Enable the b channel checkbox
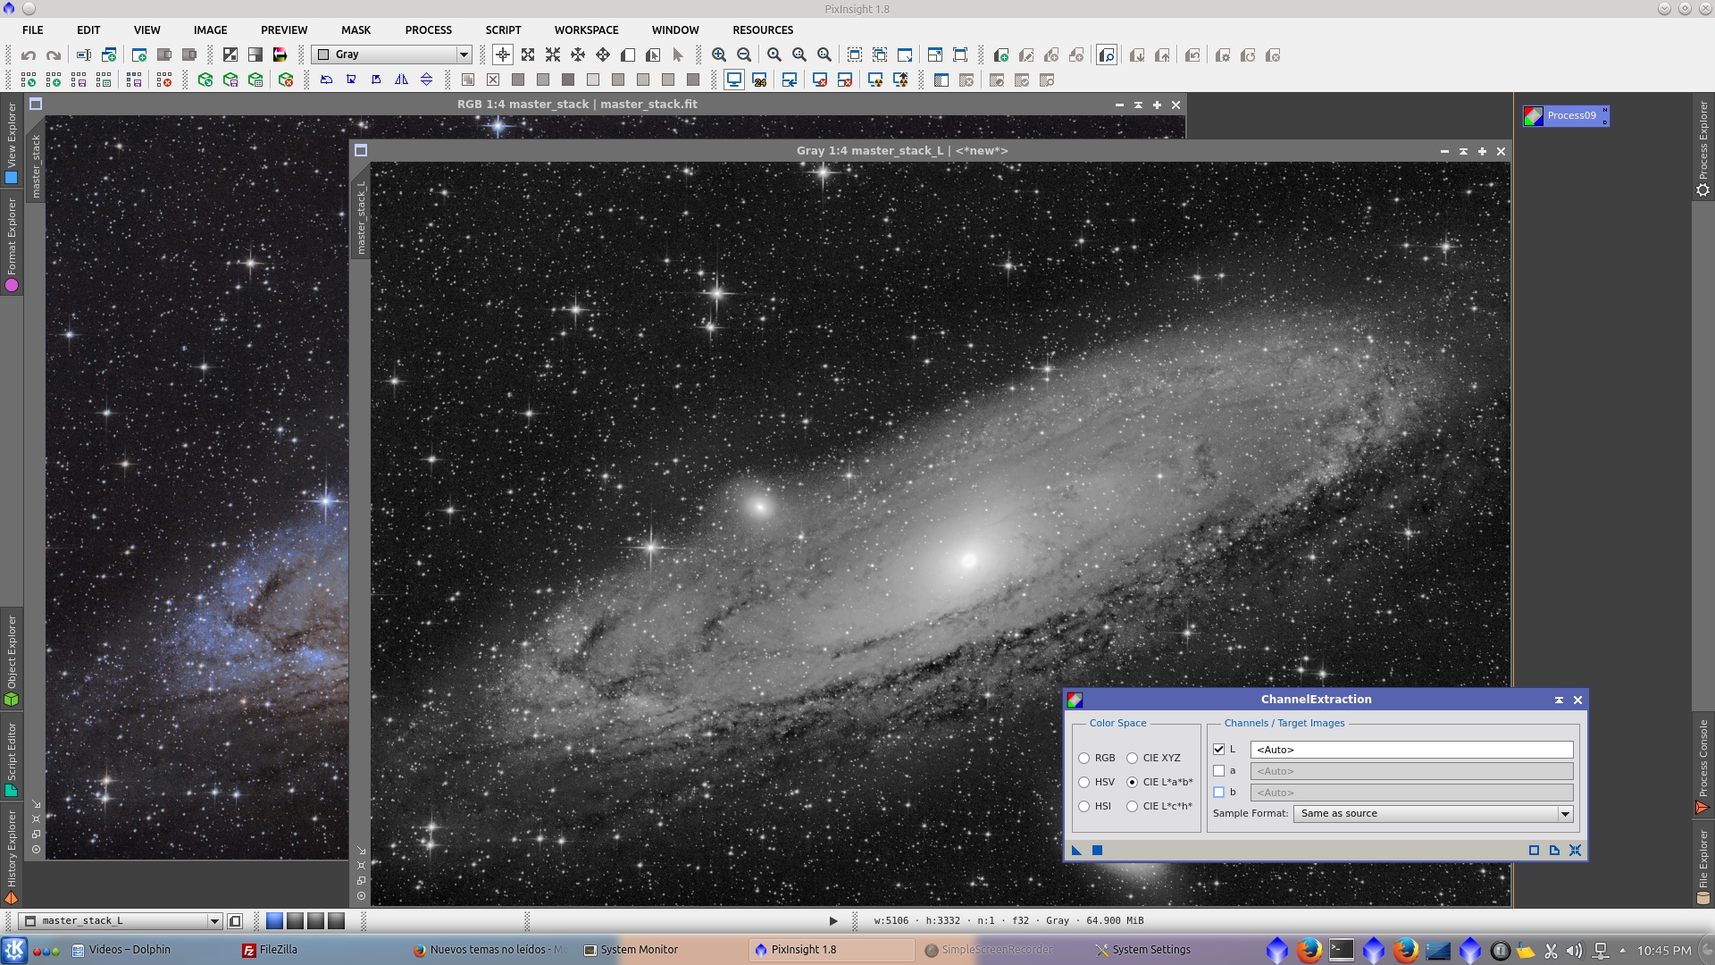 coord(1217,792)
